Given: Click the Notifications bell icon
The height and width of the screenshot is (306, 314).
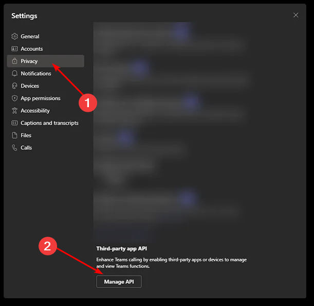Looking at the screenshot, I should coord(14,74).
